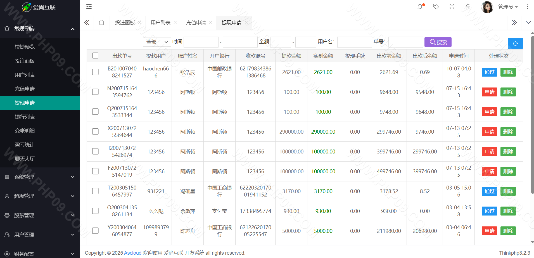Open the 管理员 account dropdown
534x258 pixels.
[x=508, y=7]
